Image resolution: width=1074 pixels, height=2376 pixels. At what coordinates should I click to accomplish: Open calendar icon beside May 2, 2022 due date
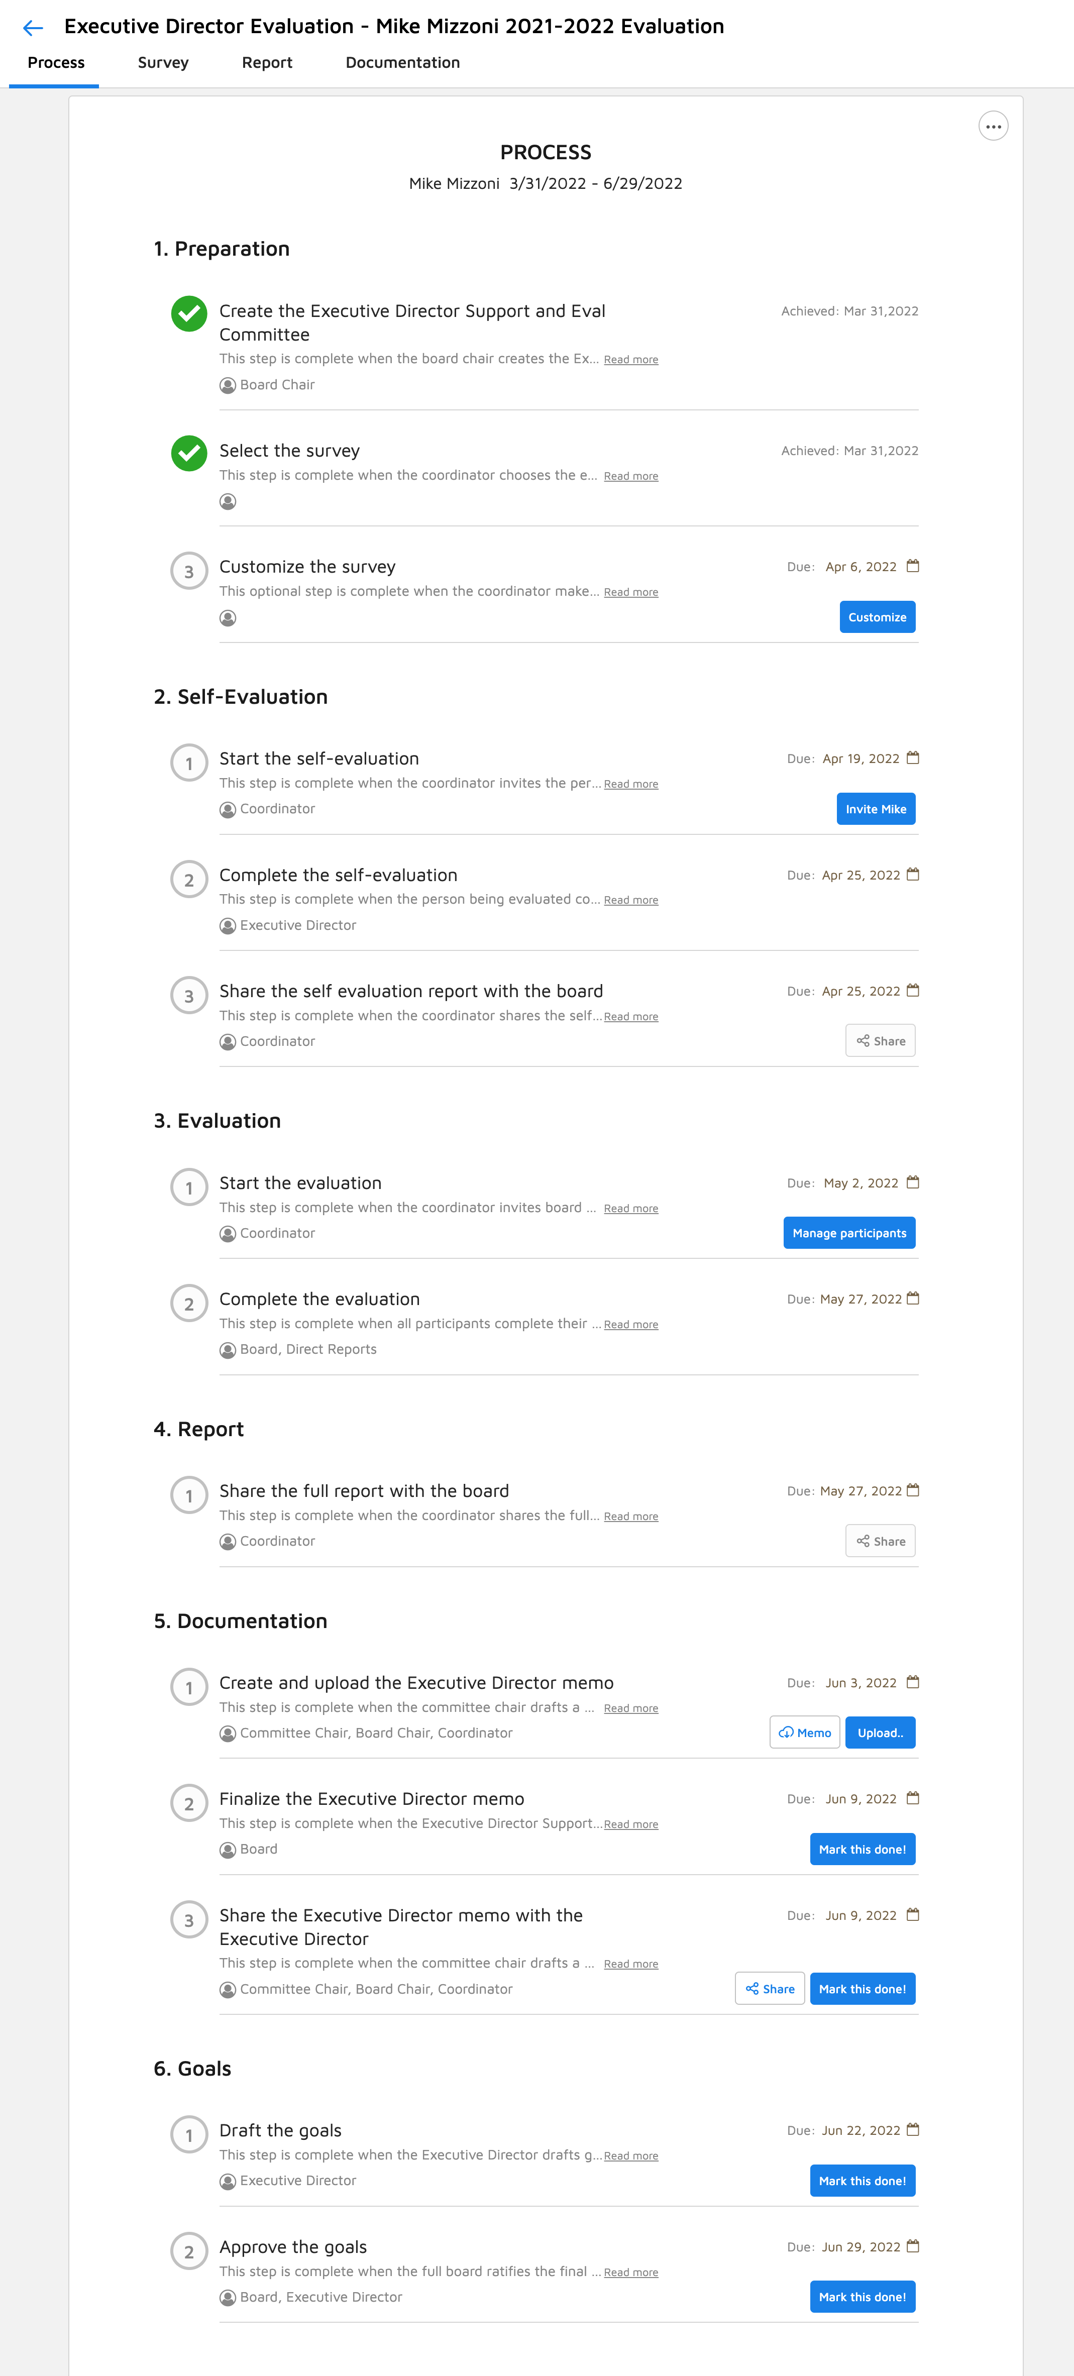coord(913,1182)
